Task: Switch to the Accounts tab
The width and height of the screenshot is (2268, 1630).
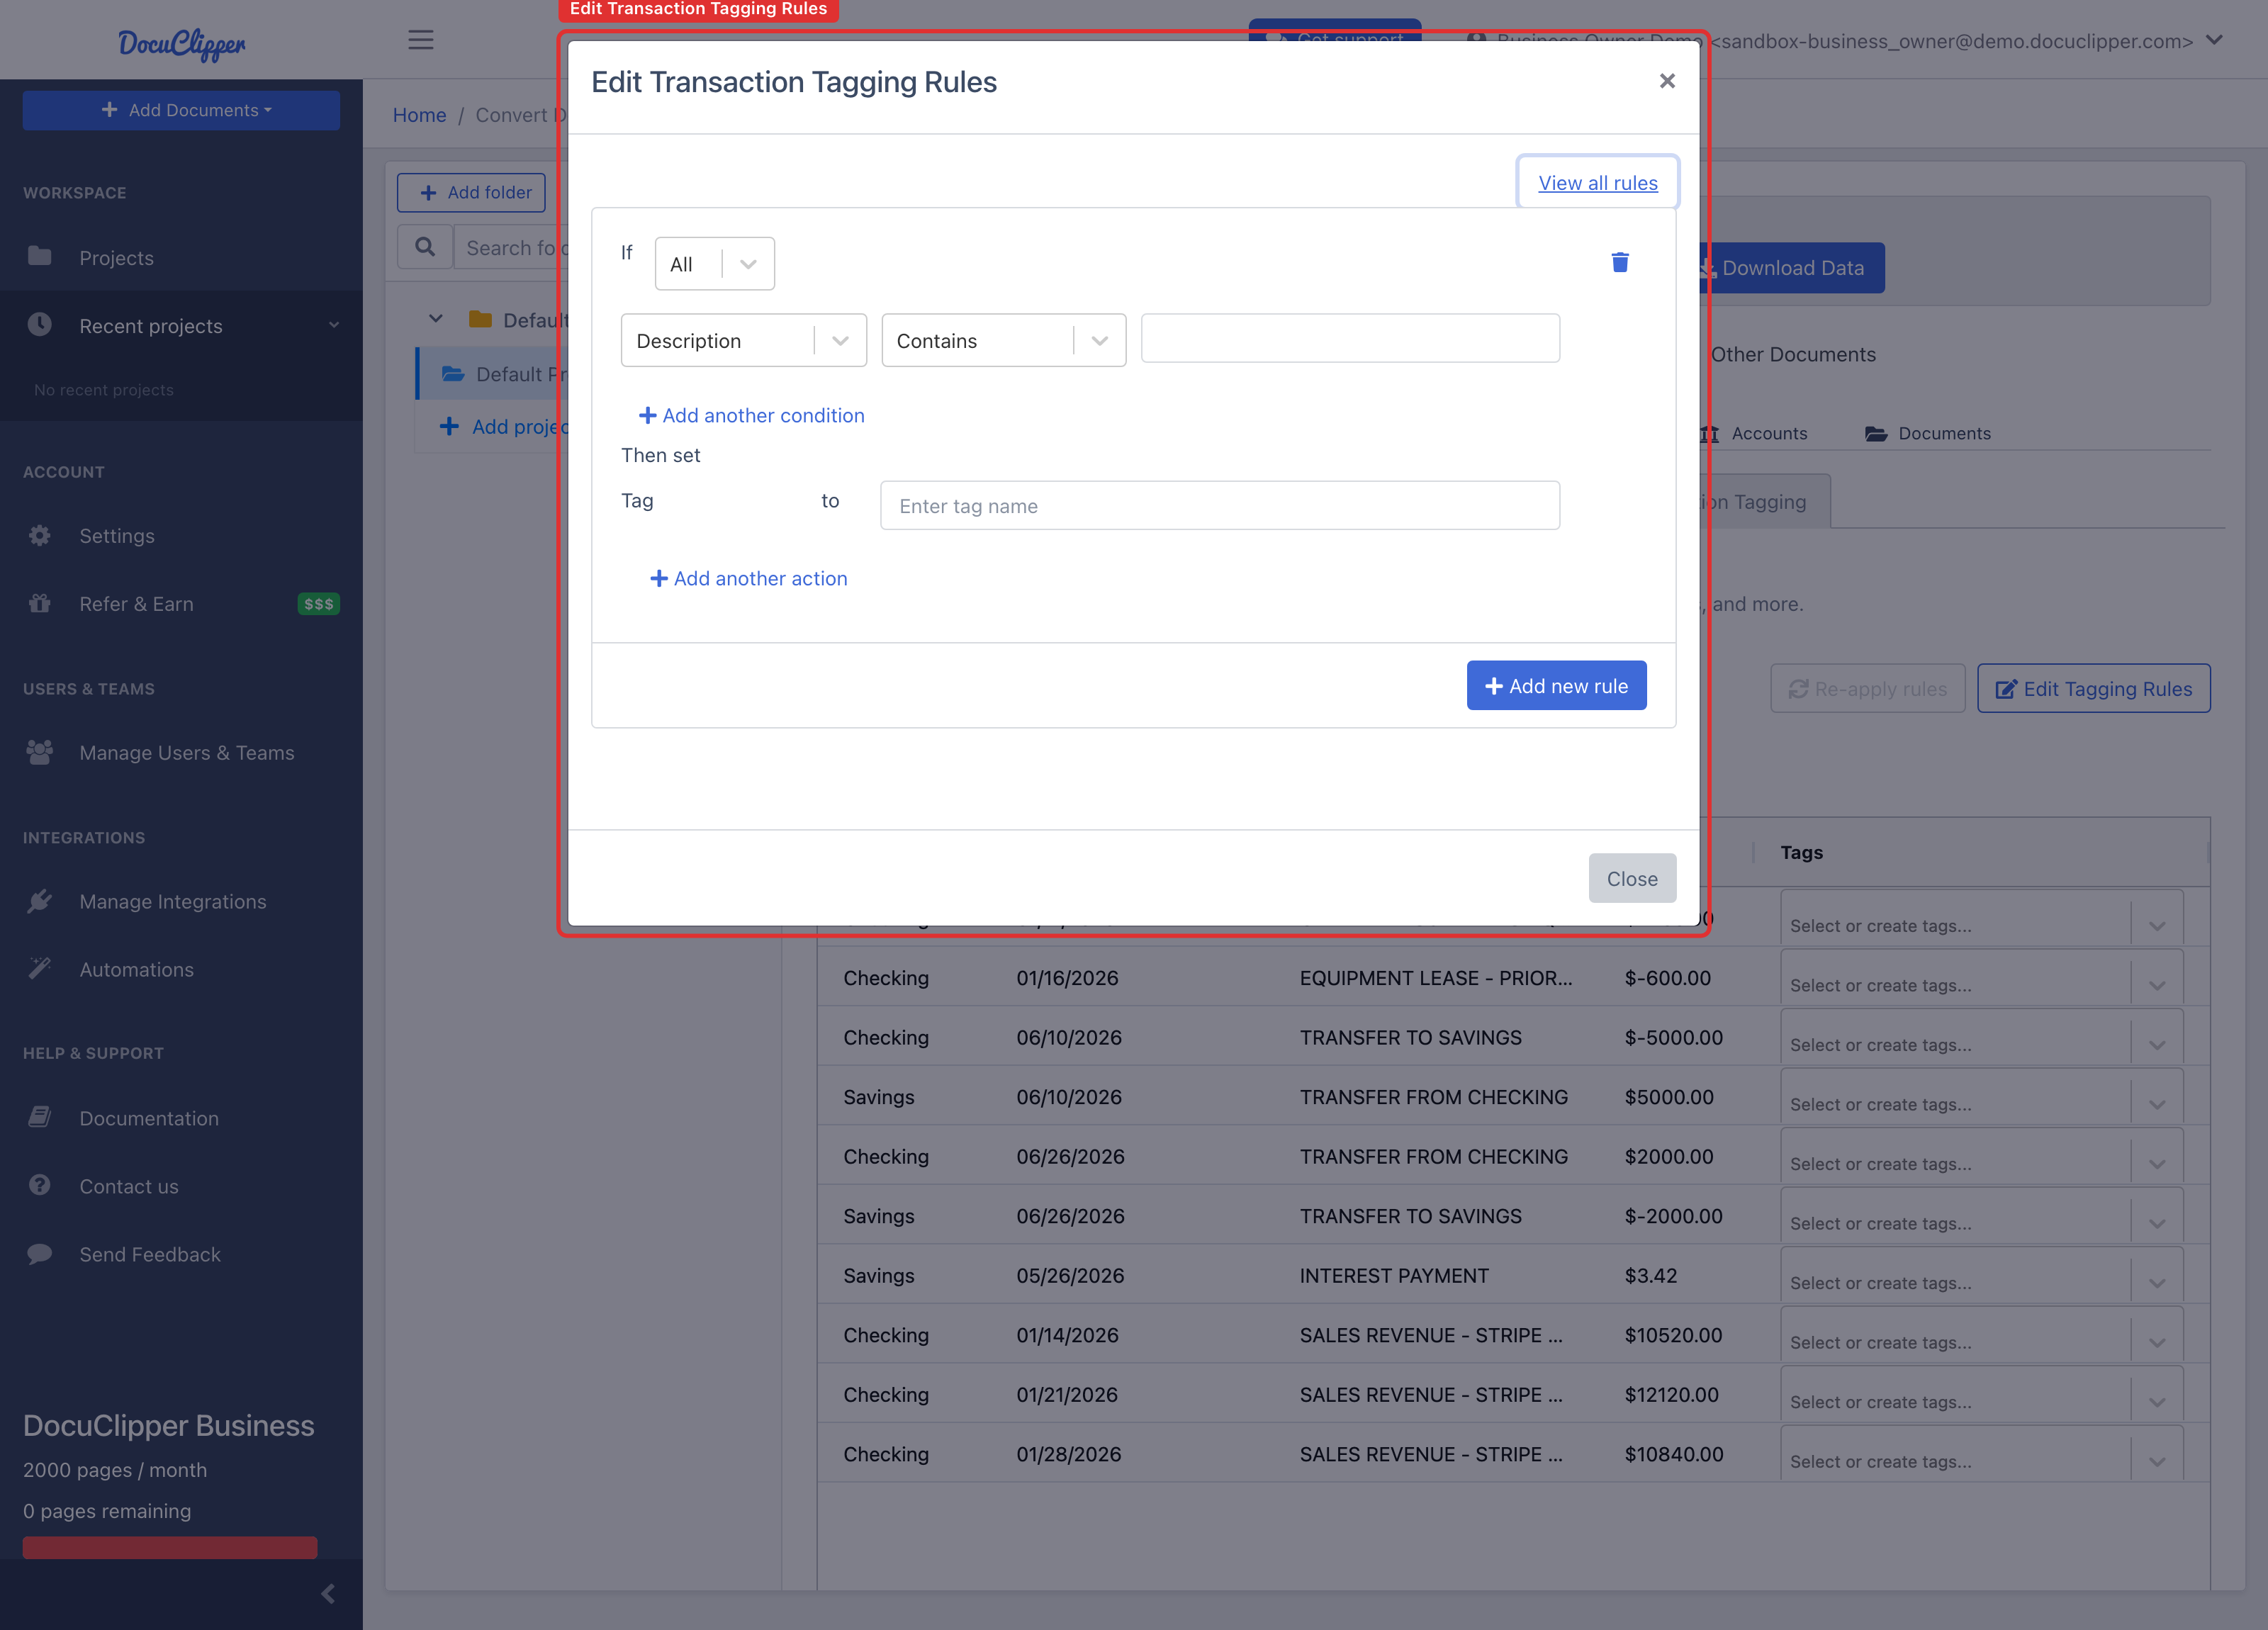Action: coord(1755,433)
